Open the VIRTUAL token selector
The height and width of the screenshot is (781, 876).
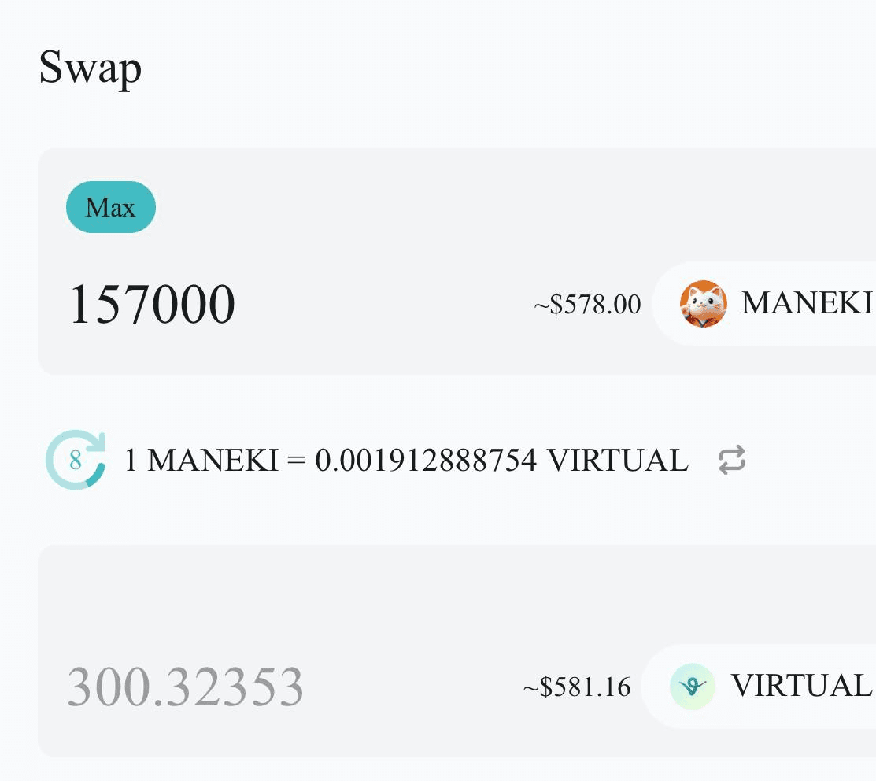[759, 686]
